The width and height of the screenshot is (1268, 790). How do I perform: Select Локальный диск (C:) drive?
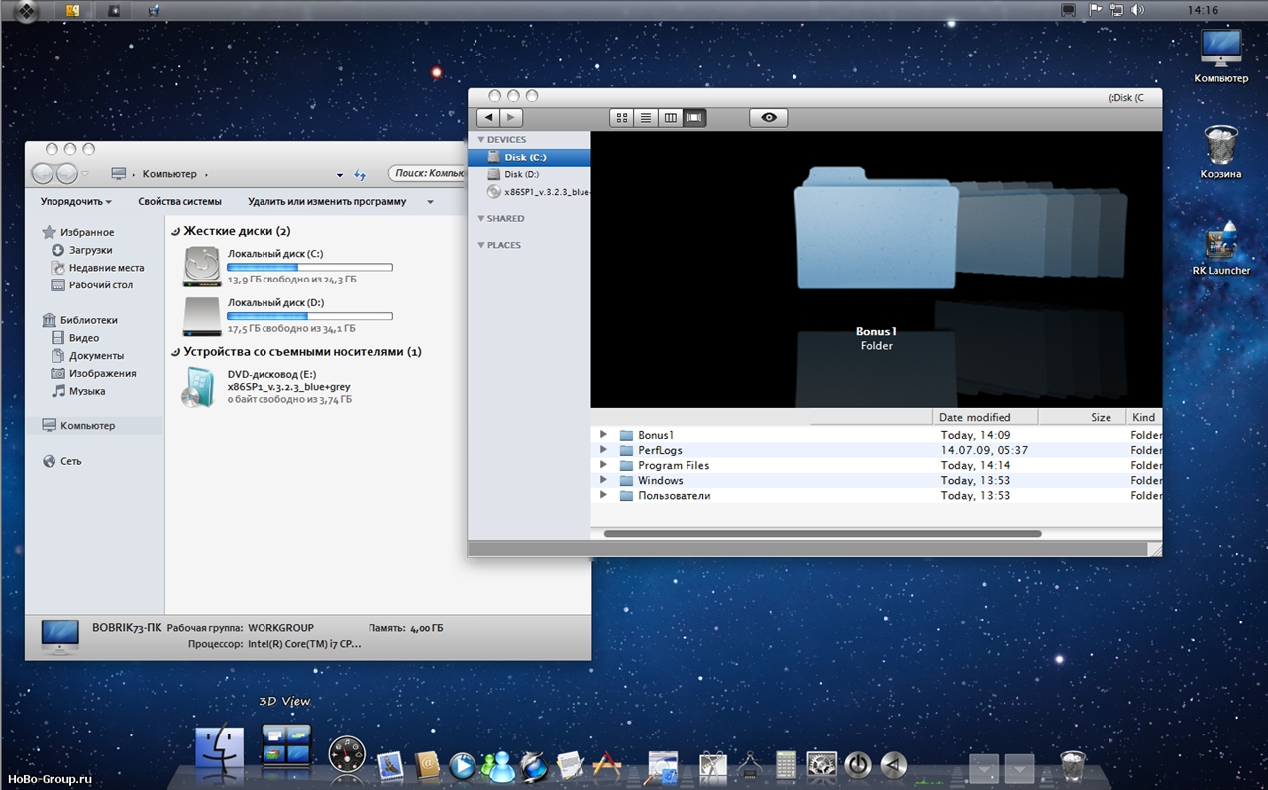click(x=287, y=267)
